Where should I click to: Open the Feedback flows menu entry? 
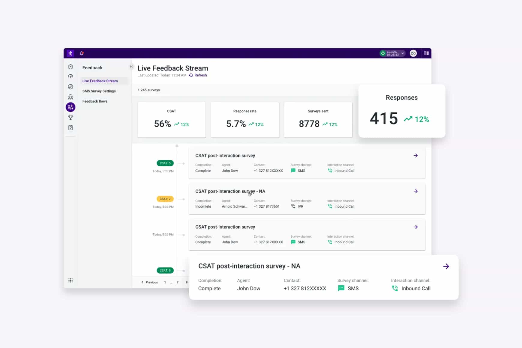pos(95,101)
